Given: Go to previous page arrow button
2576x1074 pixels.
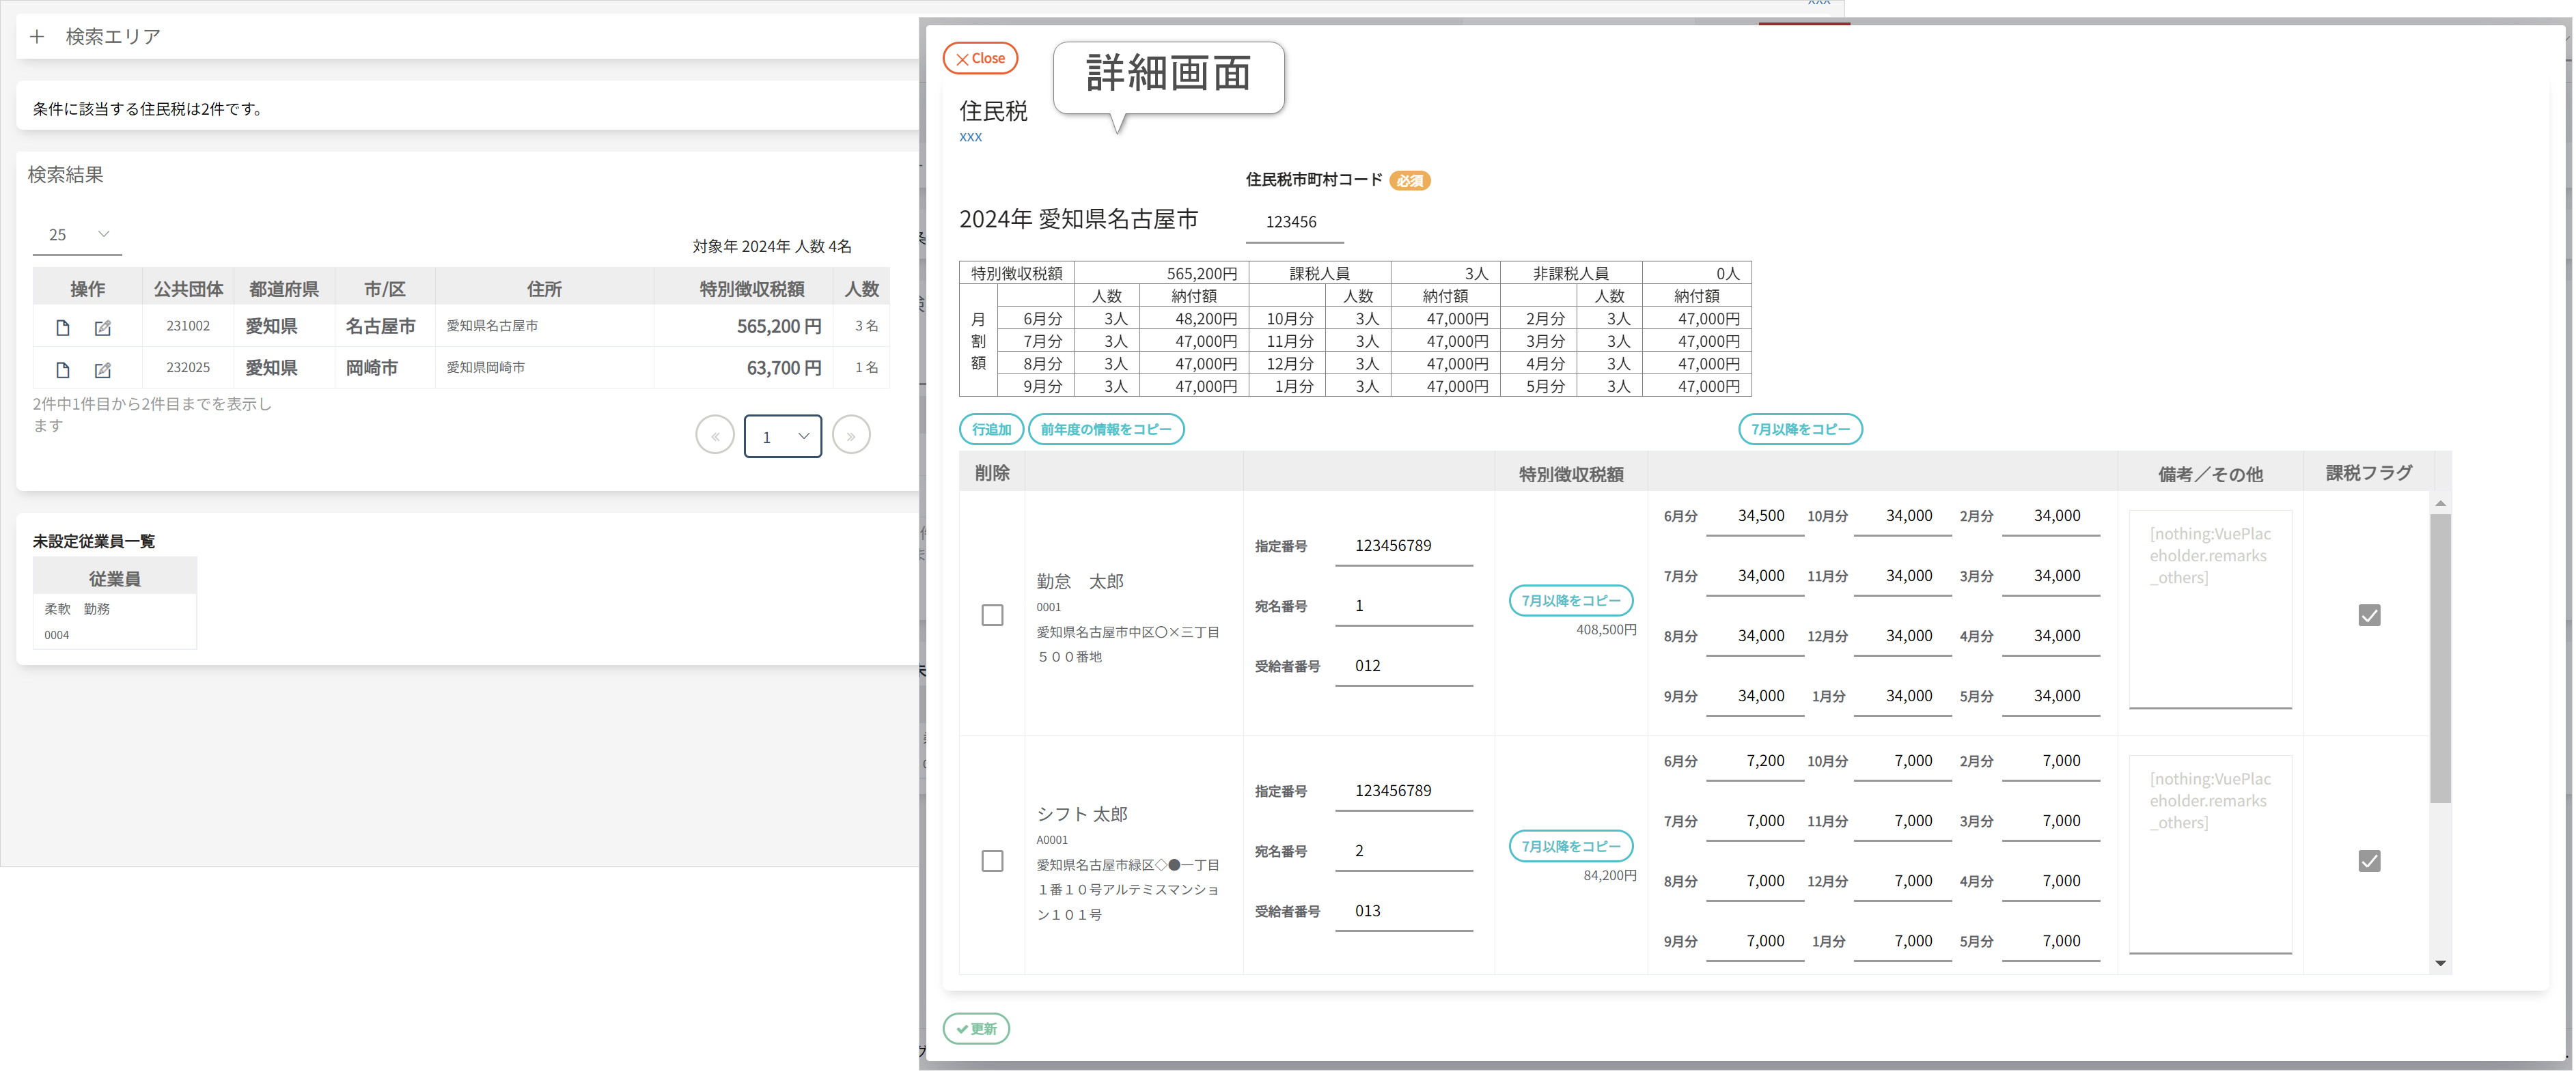Looking at the screenshot, I should [x=715, y=436].
